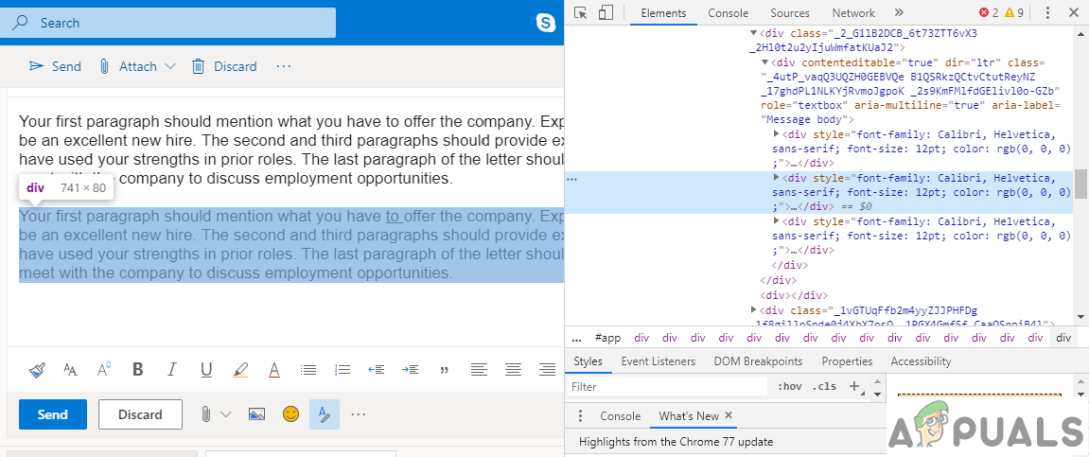
Task: Open the dropdown beside the paperclip icon
Action: click(225, 414)
